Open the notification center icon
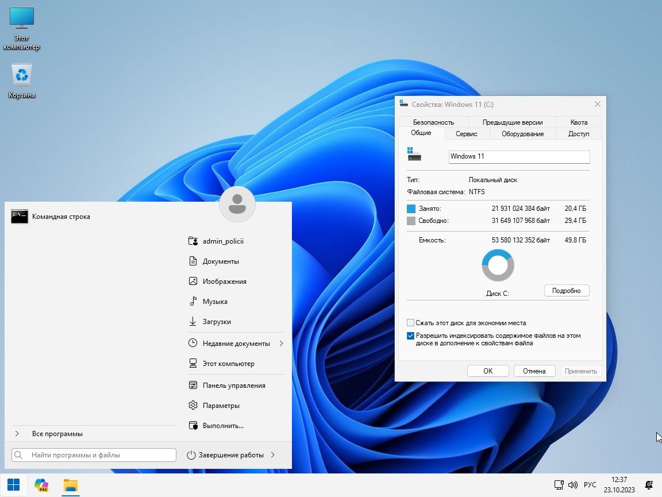The width and height of the screenshot is (662, 497). (x=649, y=485)
